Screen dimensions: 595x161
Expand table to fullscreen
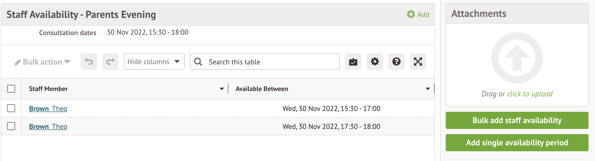pyautogui.click(x=418, y=62)
